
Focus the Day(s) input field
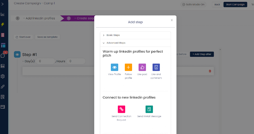coord(45,61)
